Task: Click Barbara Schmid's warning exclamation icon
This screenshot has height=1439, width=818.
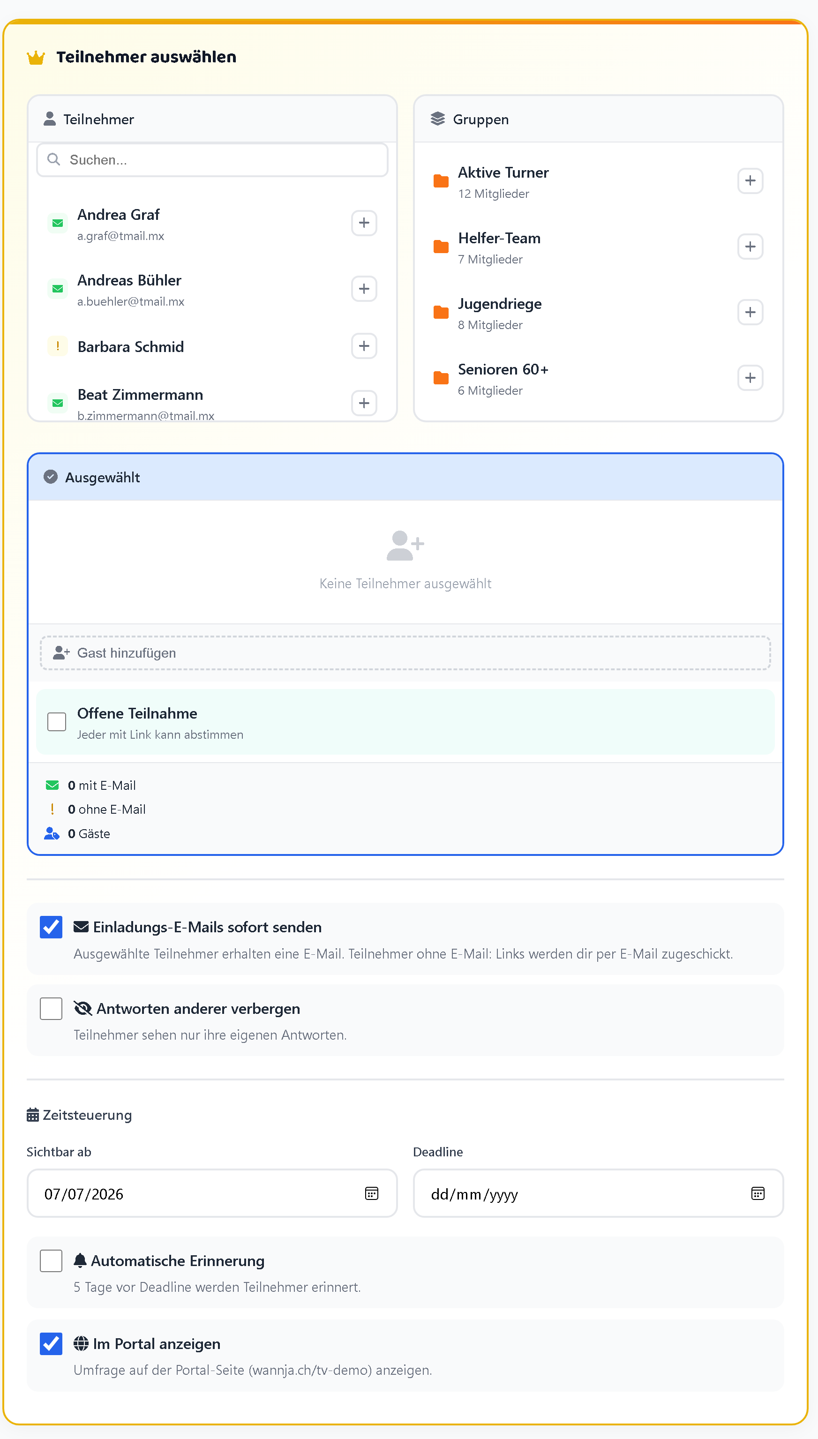Action: pos(57,346)
